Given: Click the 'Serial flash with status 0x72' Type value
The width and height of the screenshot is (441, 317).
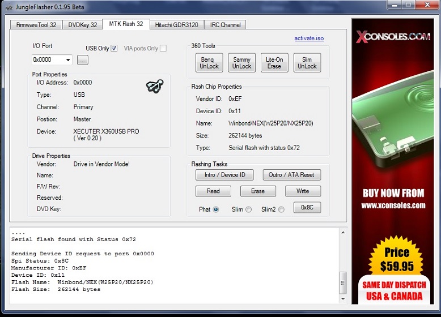Looking at the screenshot, I should 264,148.
